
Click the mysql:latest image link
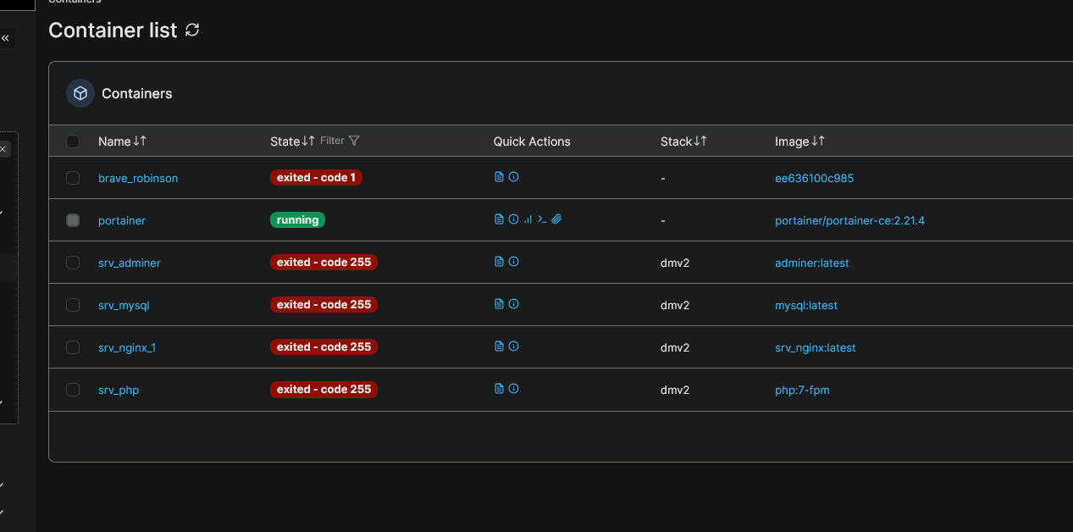805,305
